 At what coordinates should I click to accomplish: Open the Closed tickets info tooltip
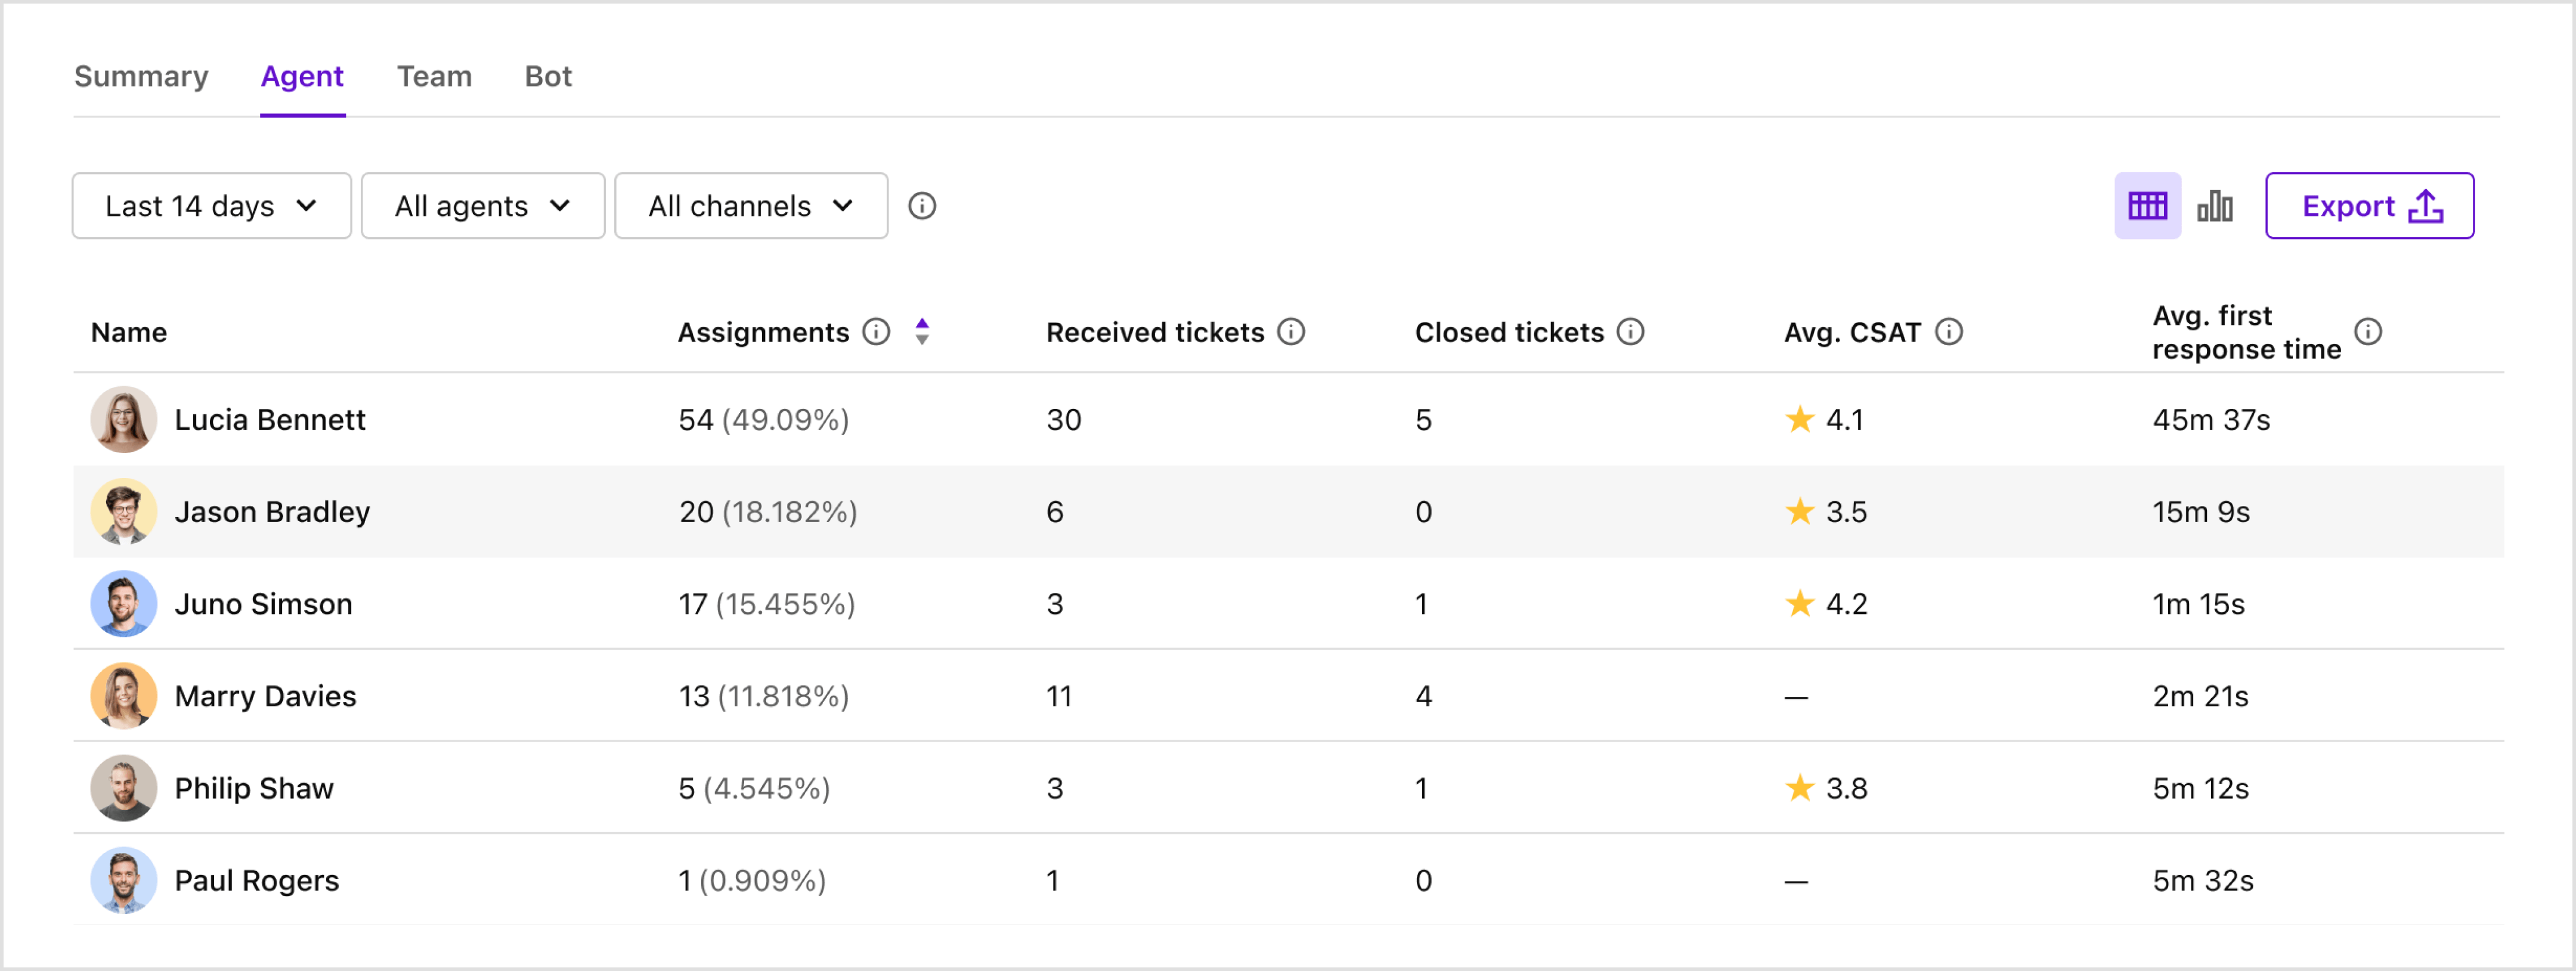click(x=1630, y=331)
